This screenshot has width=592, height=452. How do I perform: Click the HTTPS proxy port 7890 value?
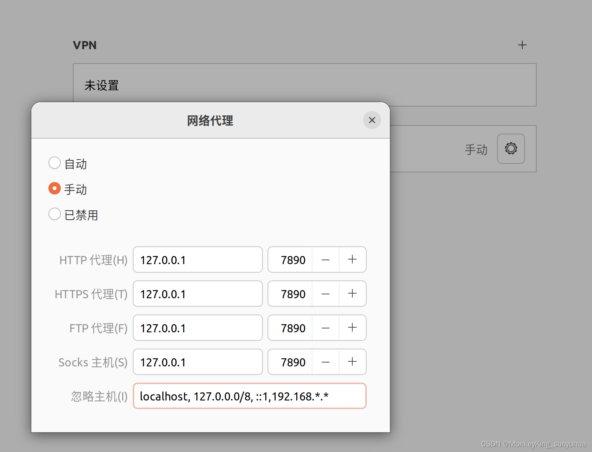coord(293,294)
